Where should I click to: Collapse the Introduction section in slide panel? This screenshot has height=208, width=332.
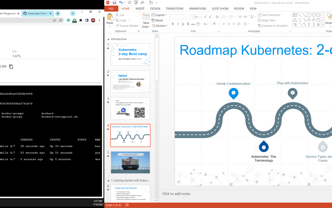click(109, 39)
